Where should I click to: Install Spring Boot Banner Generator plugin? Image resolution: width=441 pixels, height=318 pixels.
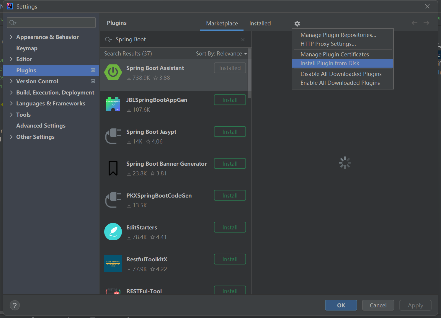pyautogui.click(x=230, y=164)
